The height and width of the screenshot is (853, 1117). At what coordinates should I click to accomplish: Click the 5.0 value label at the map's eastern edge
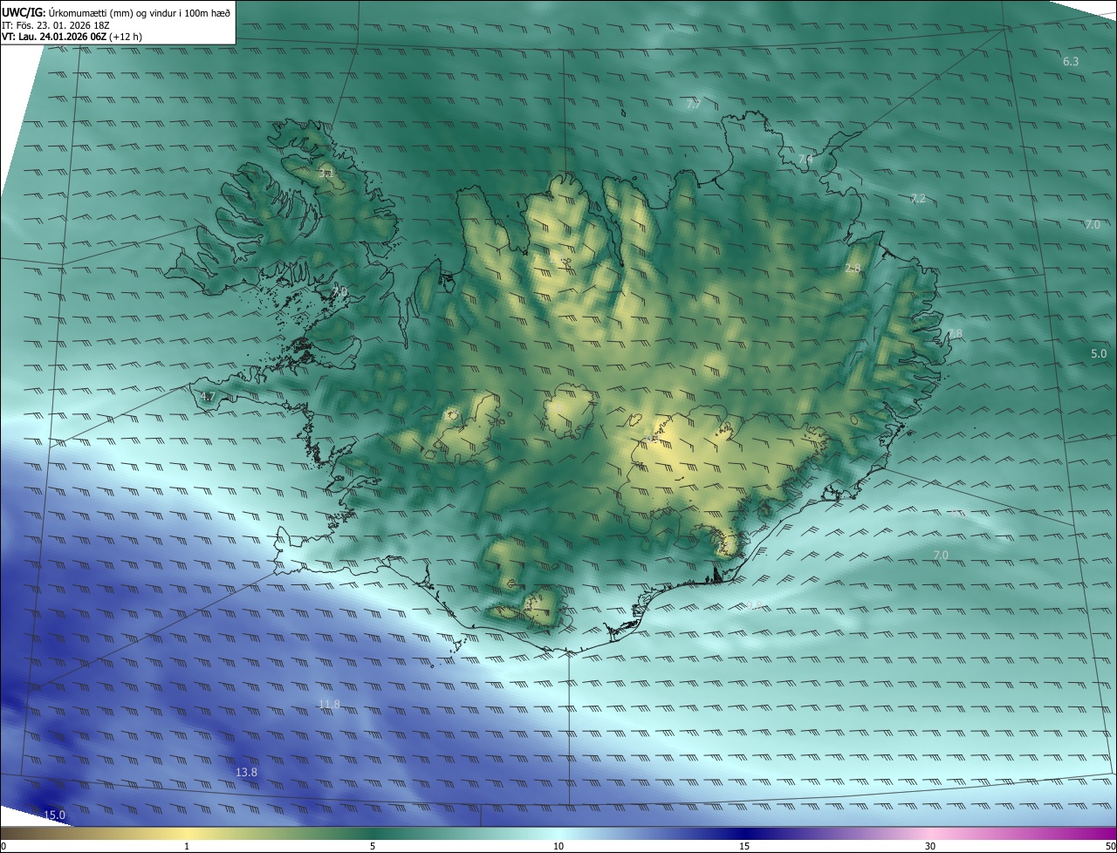(1099, 354)
